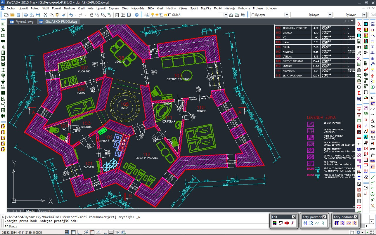
Task: Expand the SUMA layer dropdown
Action: pos(226,15)
